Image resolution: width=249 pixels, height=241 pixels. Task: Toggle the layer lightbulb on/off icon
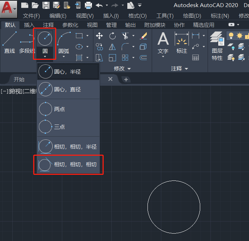(x=231, y=36)
